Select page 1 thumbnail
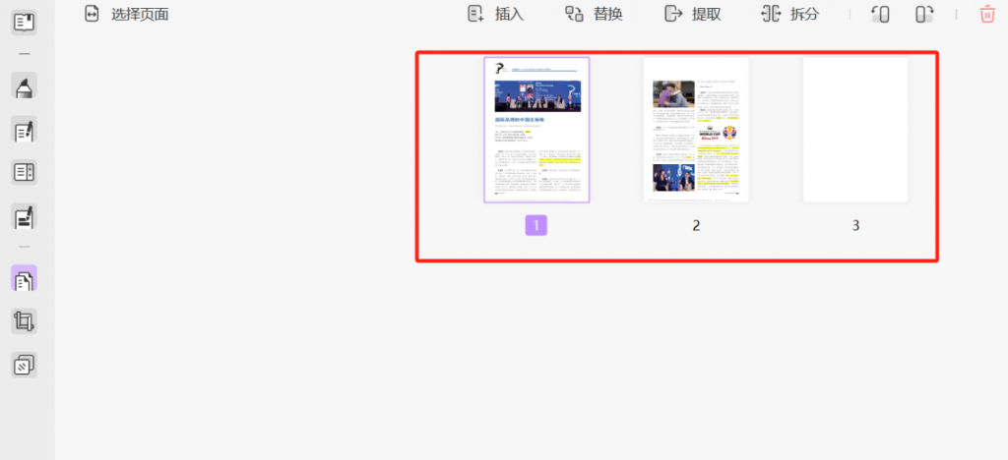The height and width of the screenshot is (460, 1008). pyautogui.click(x=536, y=130)
